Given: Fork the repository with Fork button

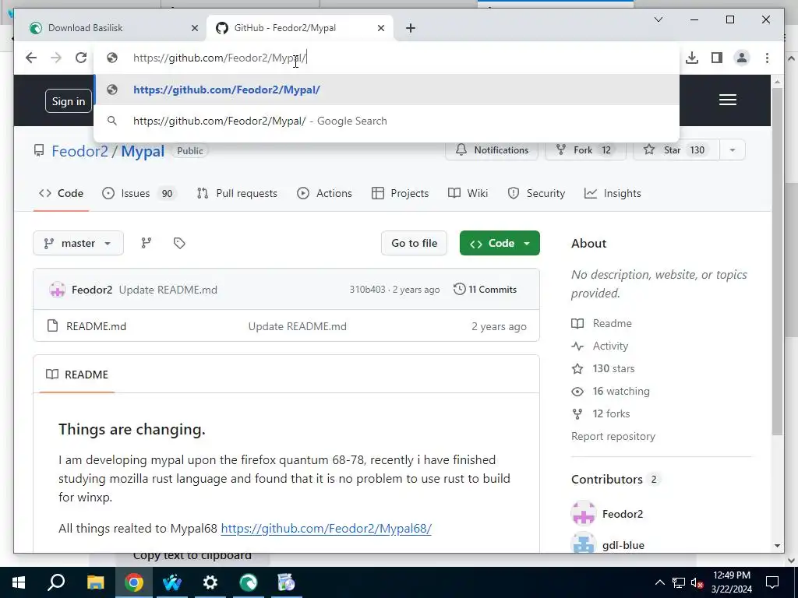Looking at the screenshot, I should [586, 150].
